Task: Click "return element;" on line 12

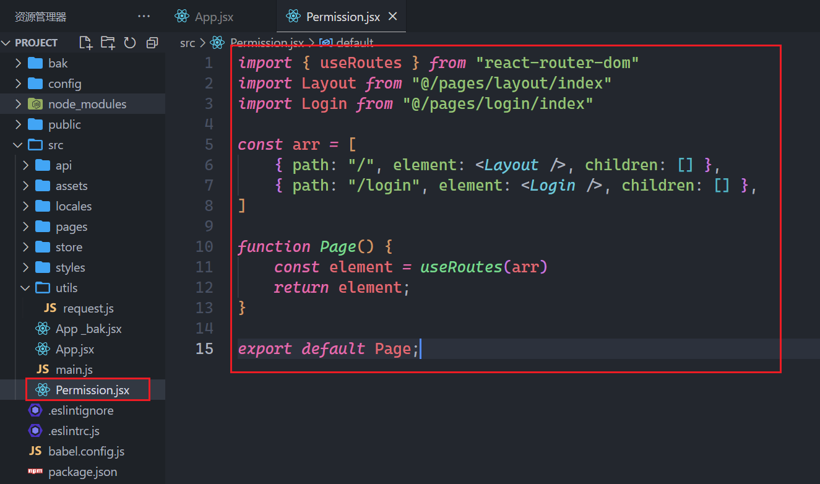Action: (342, 287)
